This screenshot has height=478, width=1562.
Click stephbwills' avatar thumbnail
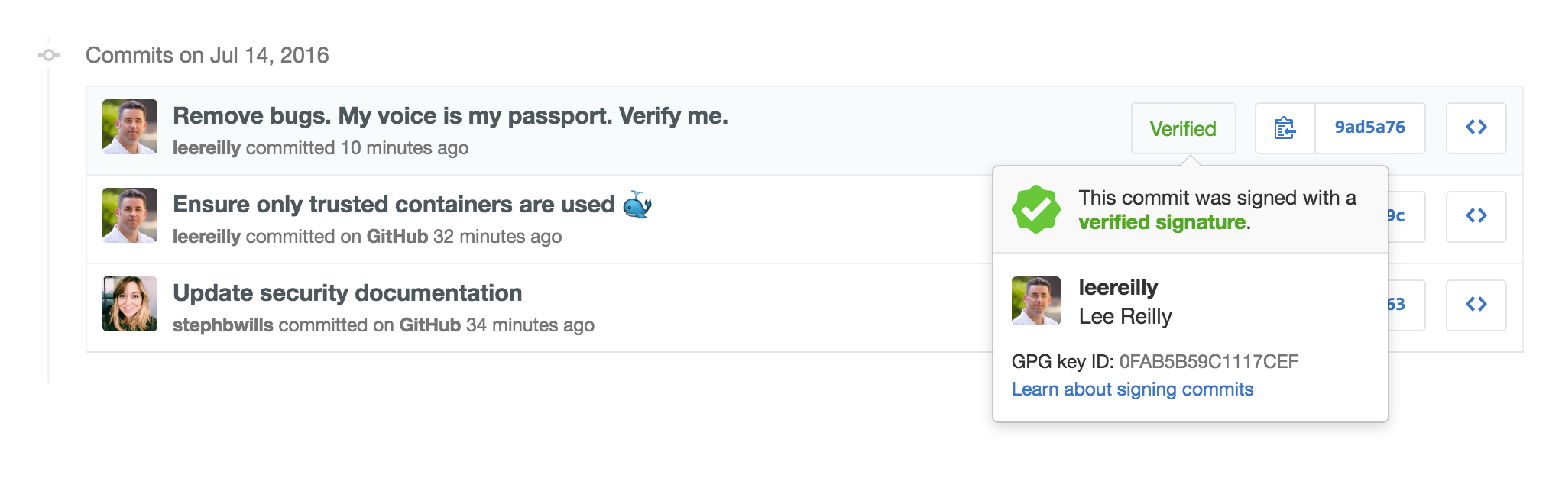pyautogui.click(x=130, y=304)
